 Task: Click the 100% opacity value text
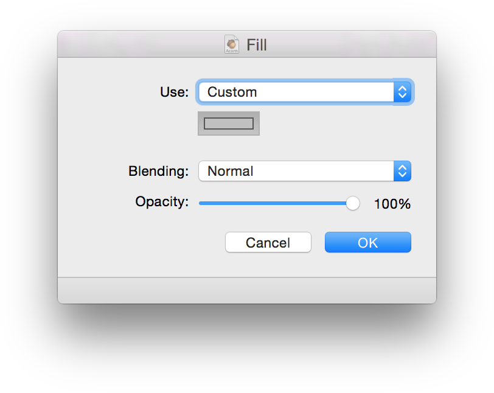tap(392, 204)
